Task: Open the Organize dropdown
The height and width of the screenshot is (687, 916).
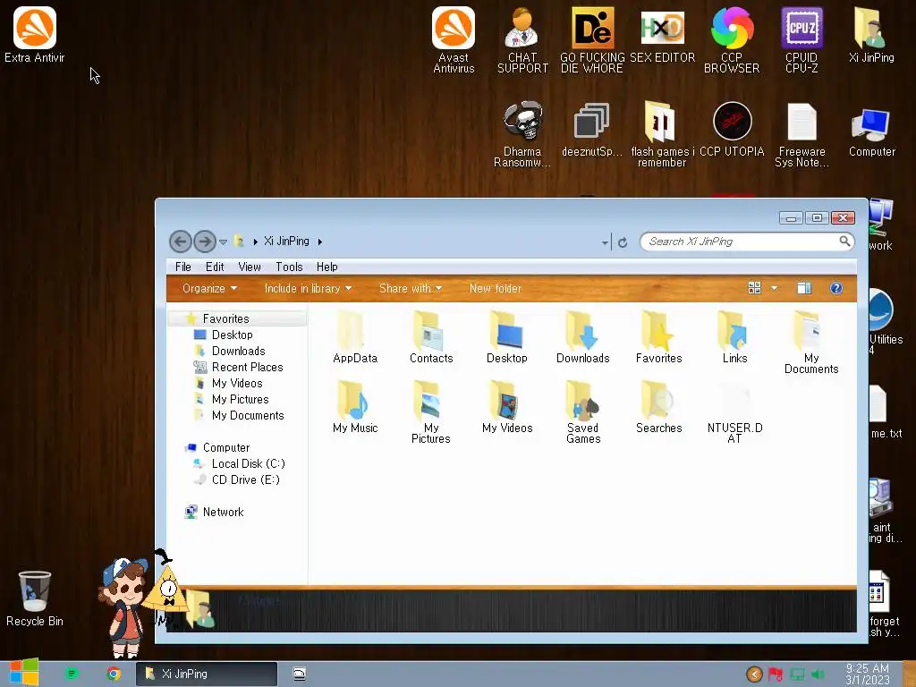Action: pos(209,288)
